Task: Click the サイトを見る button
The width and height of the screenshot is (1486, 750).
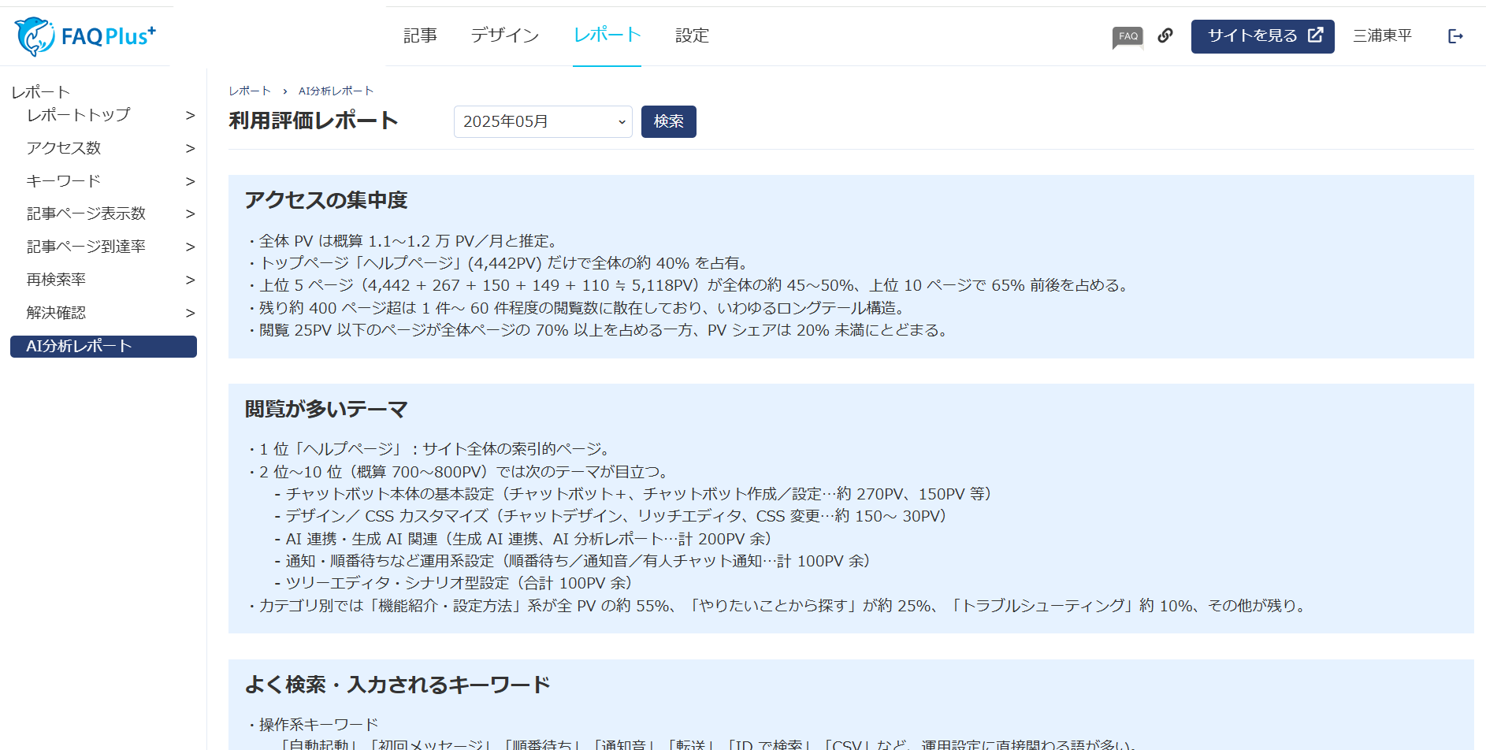Action: pos(1262,36)
